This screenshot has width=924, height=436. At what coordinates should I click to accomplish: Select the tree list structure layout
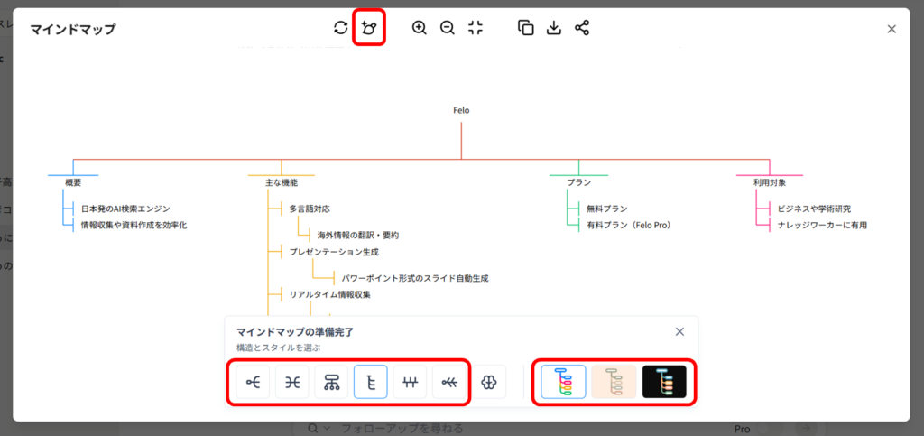[371, 383]
